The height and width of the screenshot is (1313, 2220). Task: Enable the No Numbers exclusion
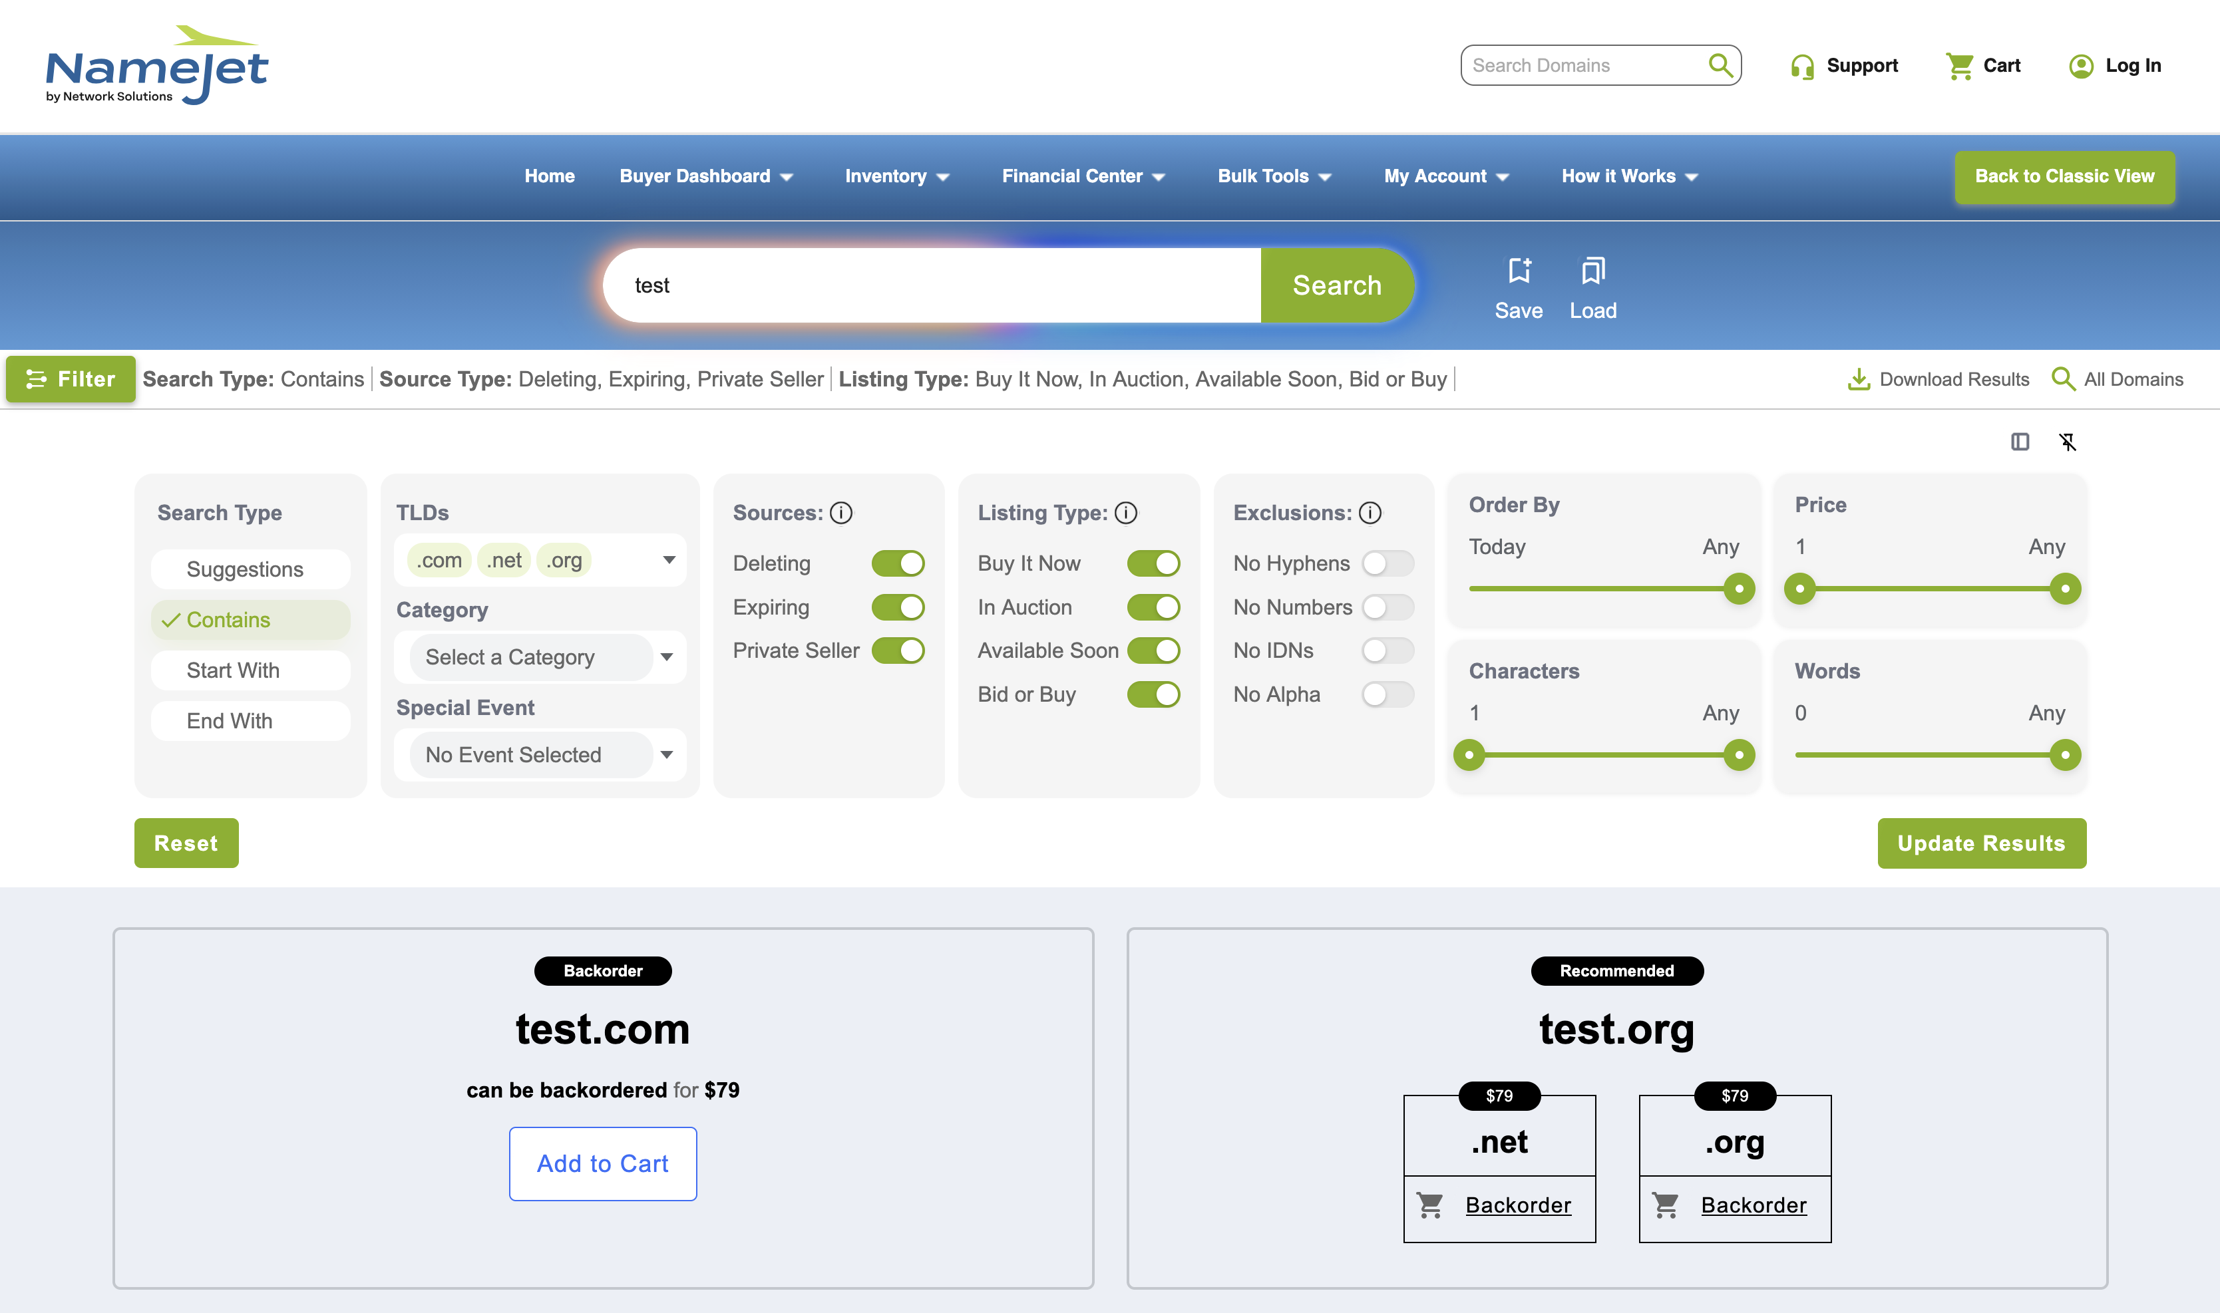pos(1388,607)
